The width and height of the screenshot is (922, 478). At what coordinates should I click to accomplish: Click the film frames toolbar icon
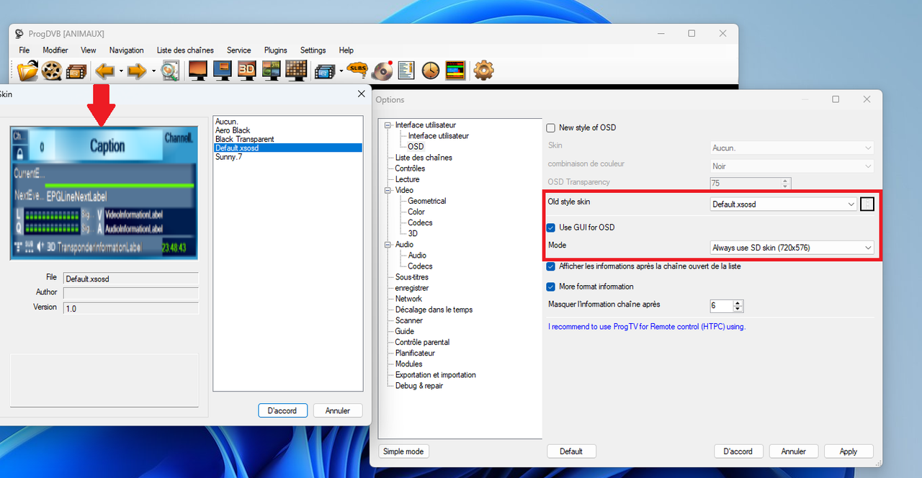(76, 70)
